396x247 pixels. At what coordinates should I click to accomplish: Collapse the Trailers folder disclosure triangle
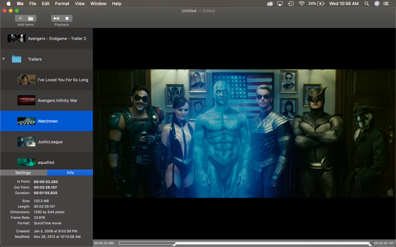pos(4,59)
